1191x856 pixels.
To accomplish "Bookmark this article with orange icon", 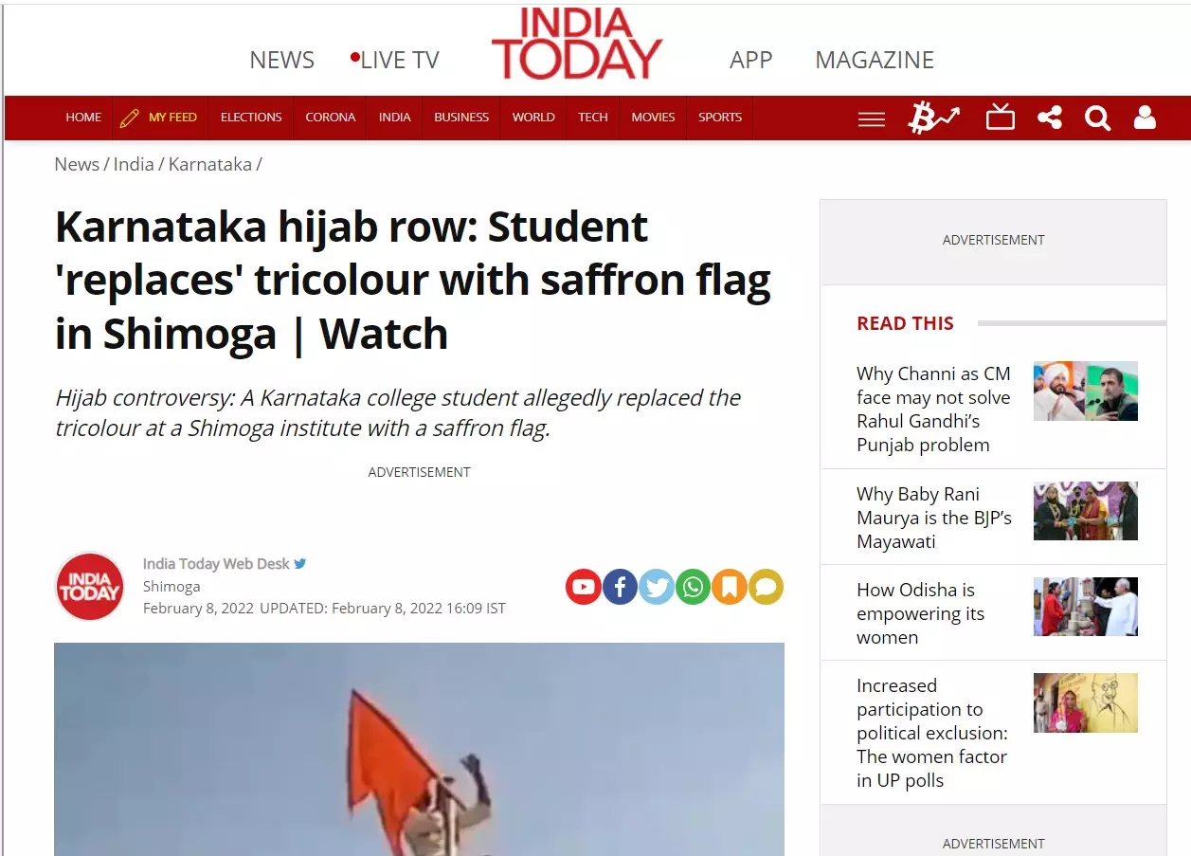I will click(729, 587).
